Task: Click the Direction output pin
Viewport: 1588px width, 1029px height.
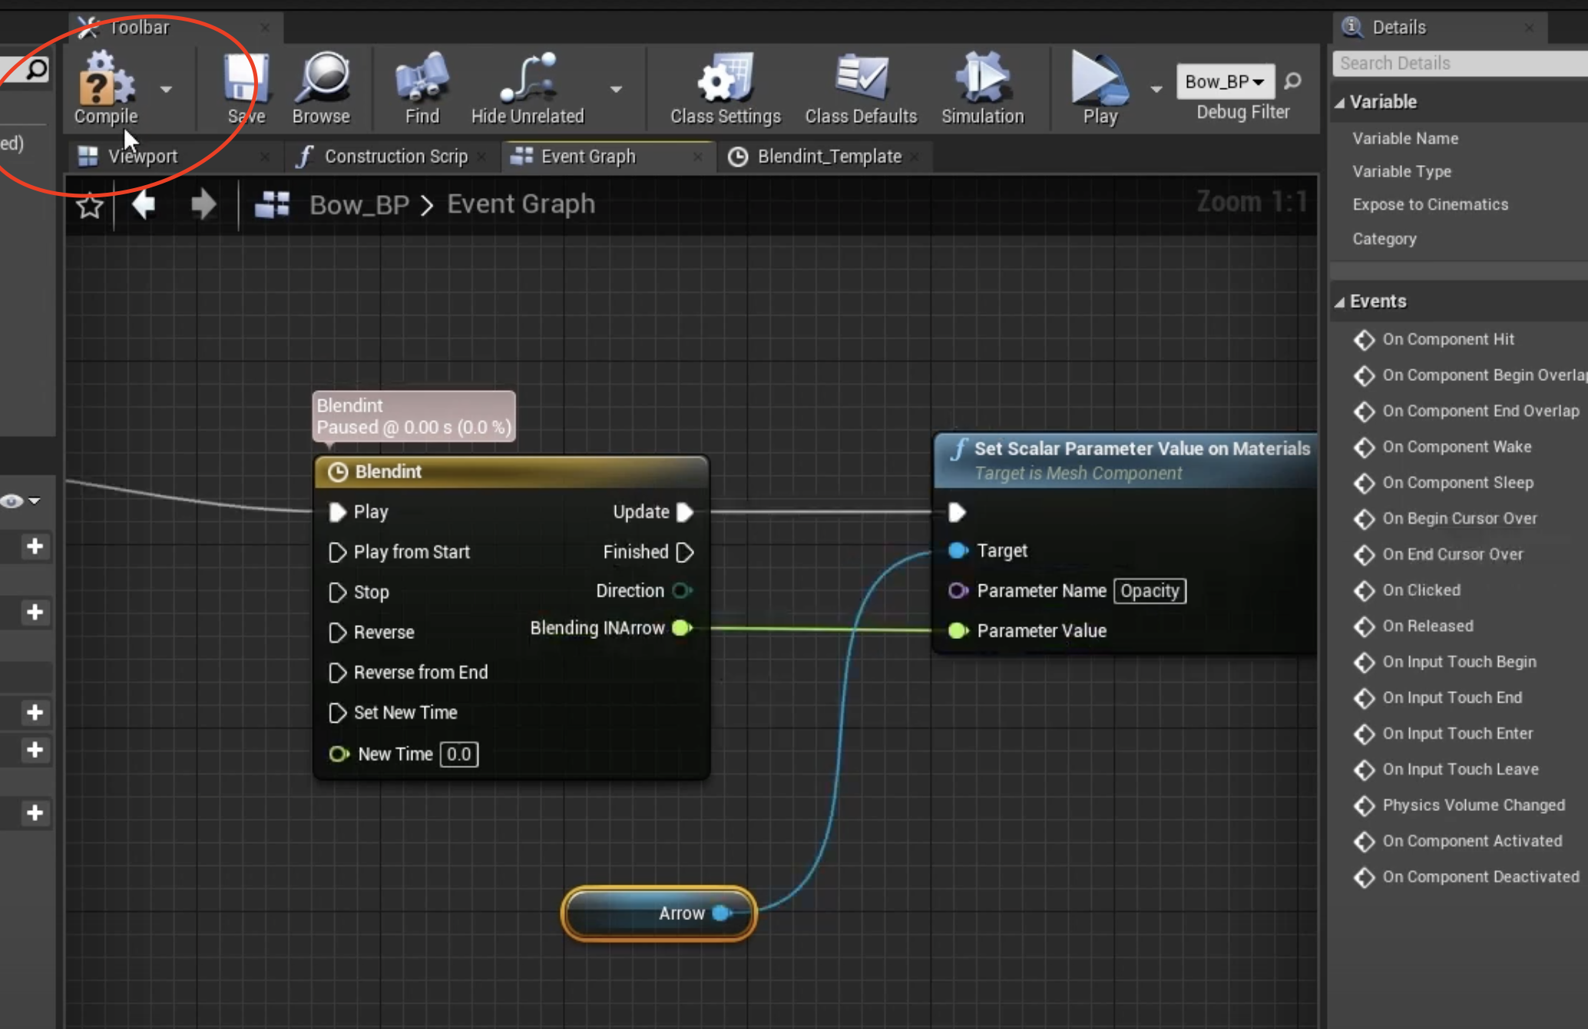Action: pos(682,591)
